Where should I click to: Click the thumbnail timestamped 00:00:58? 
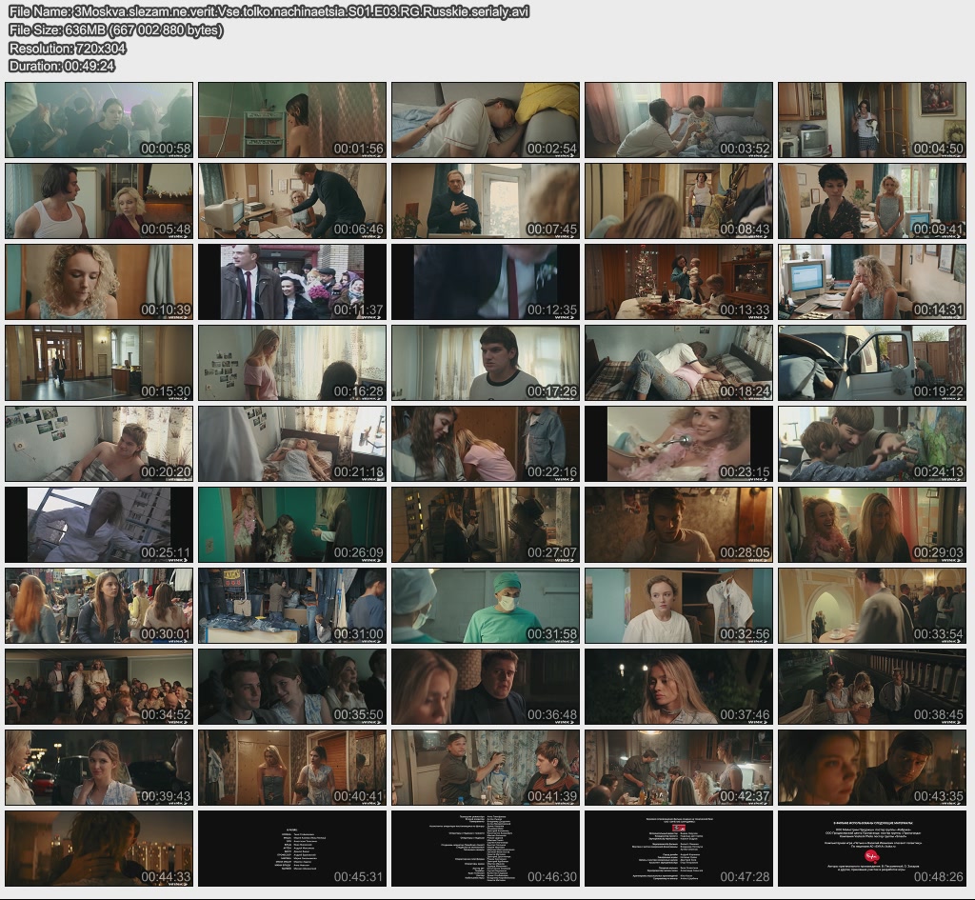coord(99,120)
